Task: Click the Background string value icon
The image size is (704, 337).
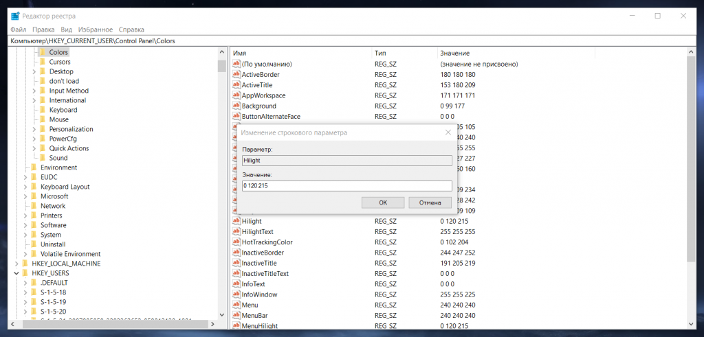Action: pyautogui.click(x=236, y=106)
